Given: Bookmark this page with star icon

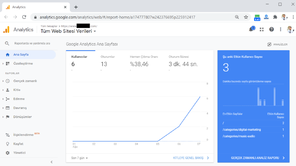Looking at the screenshot, I should pos(246,17).
